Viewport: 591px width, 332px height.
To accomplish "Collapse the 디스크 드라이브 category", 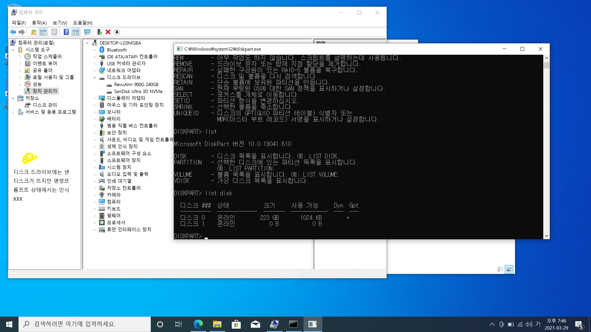I will [95, 77].
